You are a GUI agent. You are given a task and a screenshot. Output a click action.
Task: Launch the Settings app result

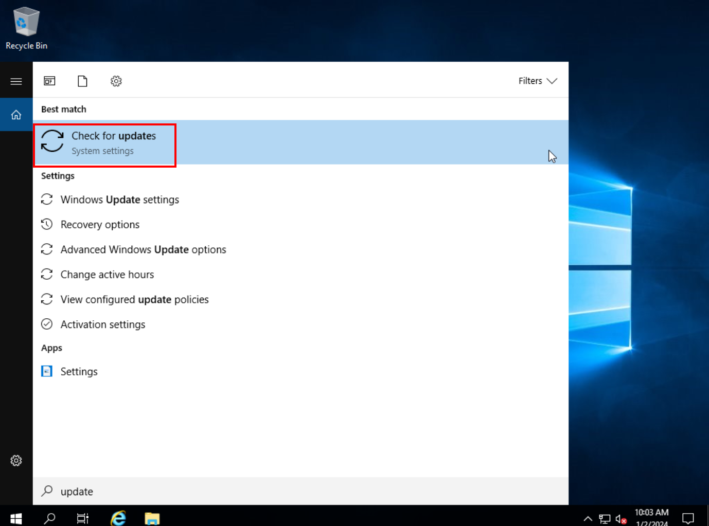pos(79,372)
